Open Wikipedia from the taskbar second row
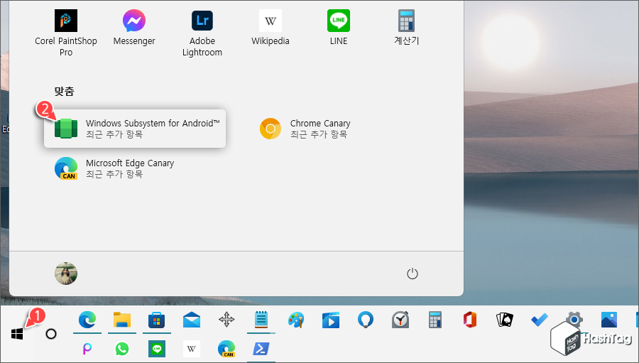 coord(192,349)
